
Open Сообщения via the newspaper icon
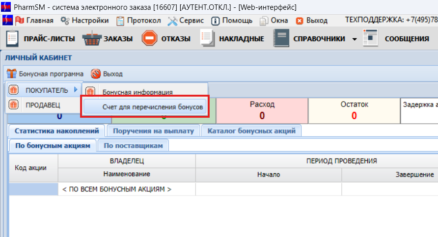click(370, 39)
